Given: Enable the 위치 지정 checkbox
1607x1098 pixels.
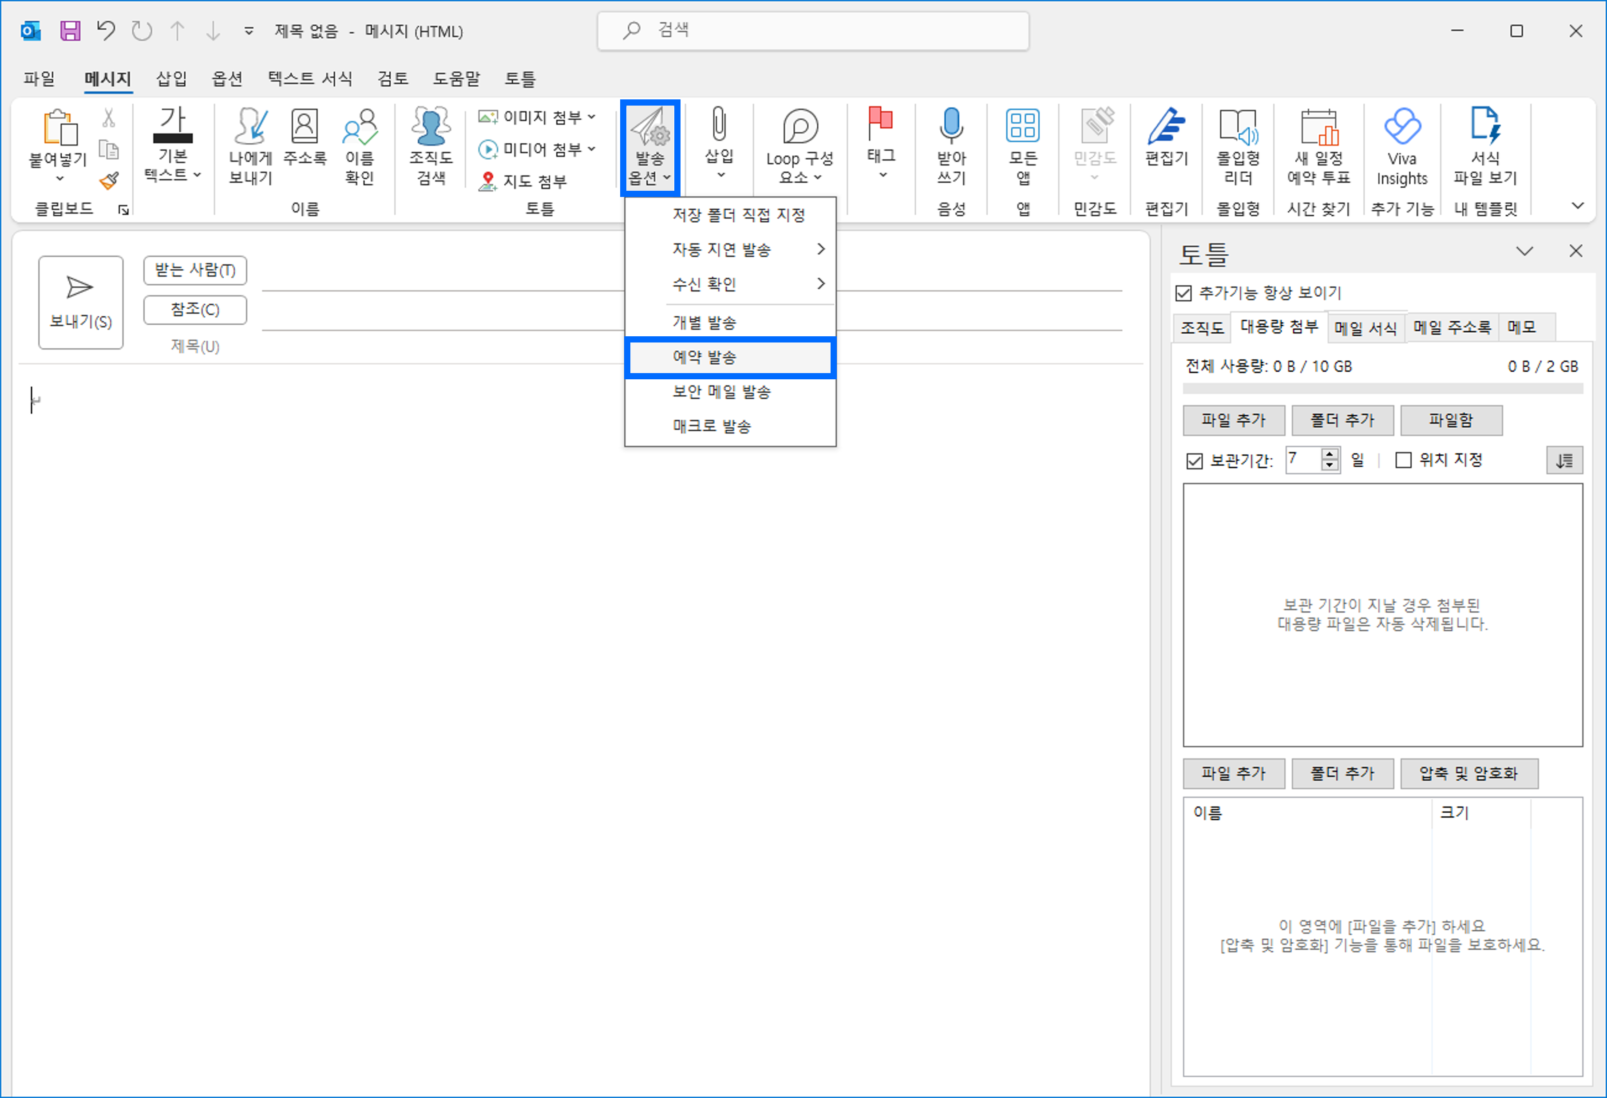Looking at the screenshot, I should pyautogui.click(x=1404, y=460).
